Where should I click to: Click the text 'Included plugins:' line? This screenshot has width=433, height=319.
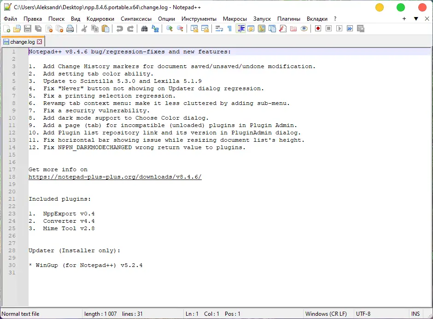click(x=59, y=199)
